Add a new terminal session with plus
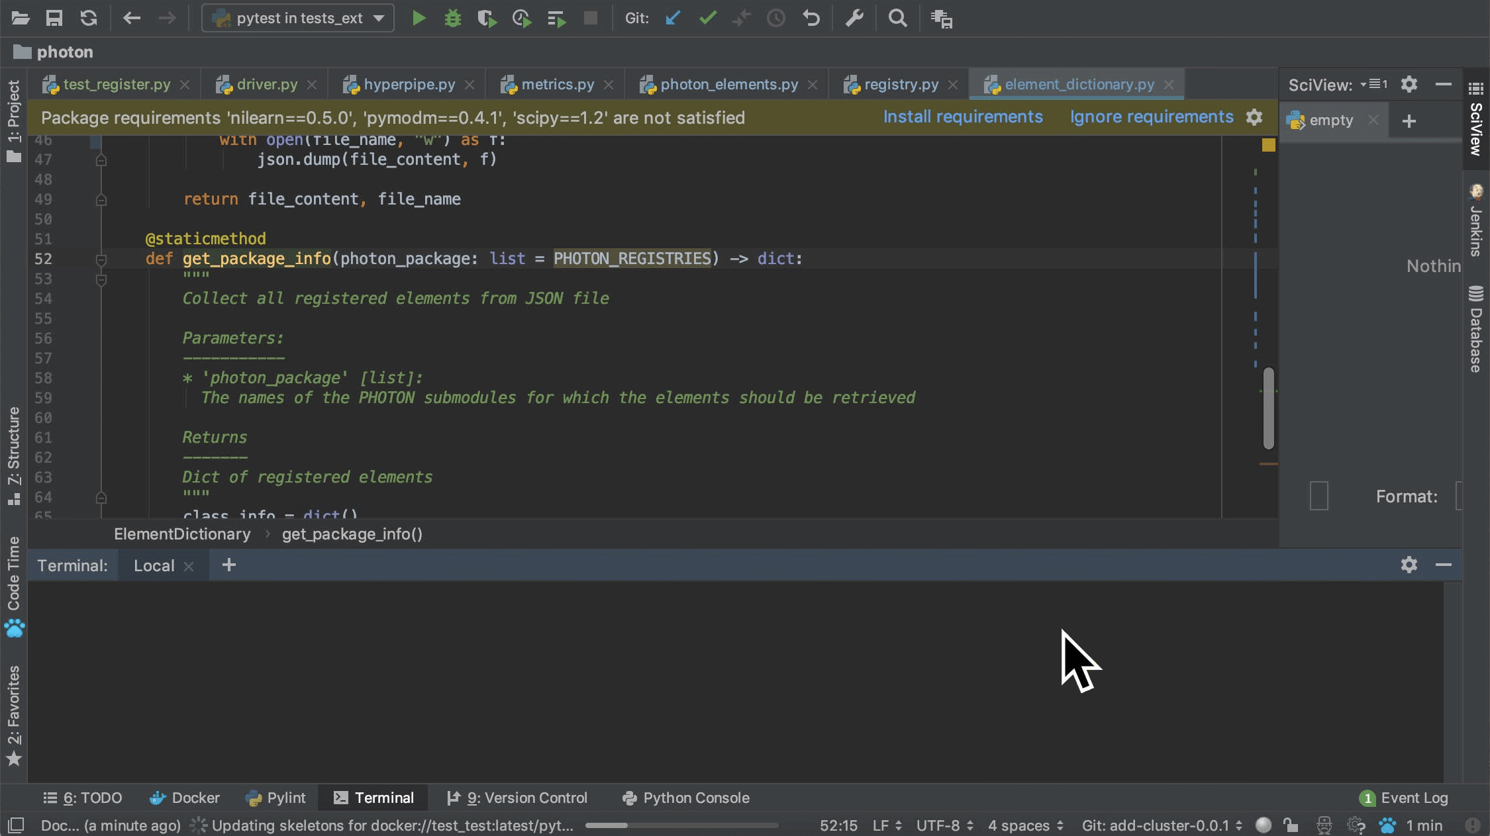 pos(228,565)
